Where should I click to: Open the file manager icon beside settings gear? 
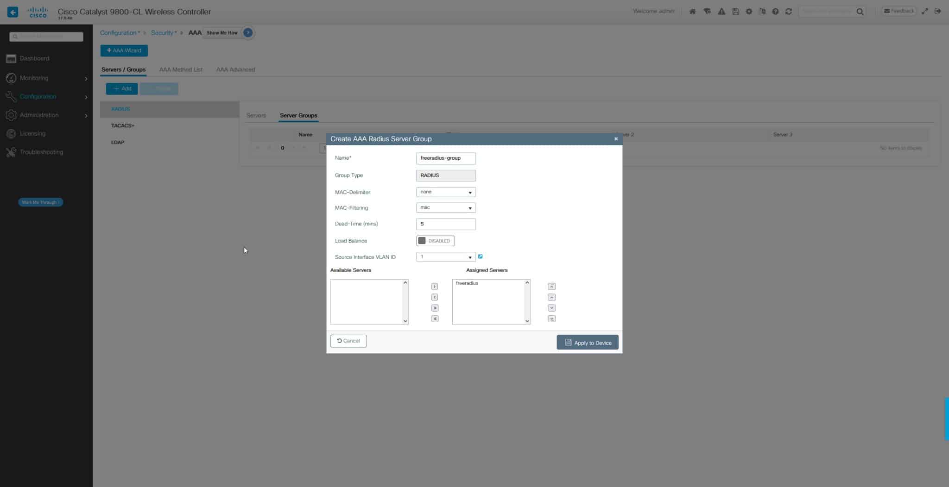click(x=762, y=12)
